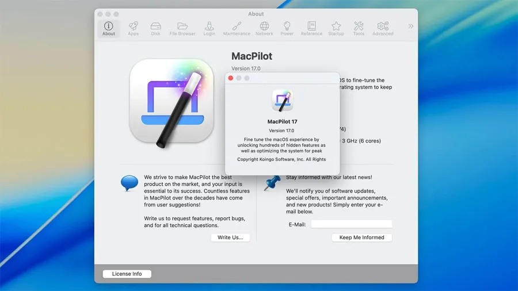Open the Power settings section

[x=287, y=28]
